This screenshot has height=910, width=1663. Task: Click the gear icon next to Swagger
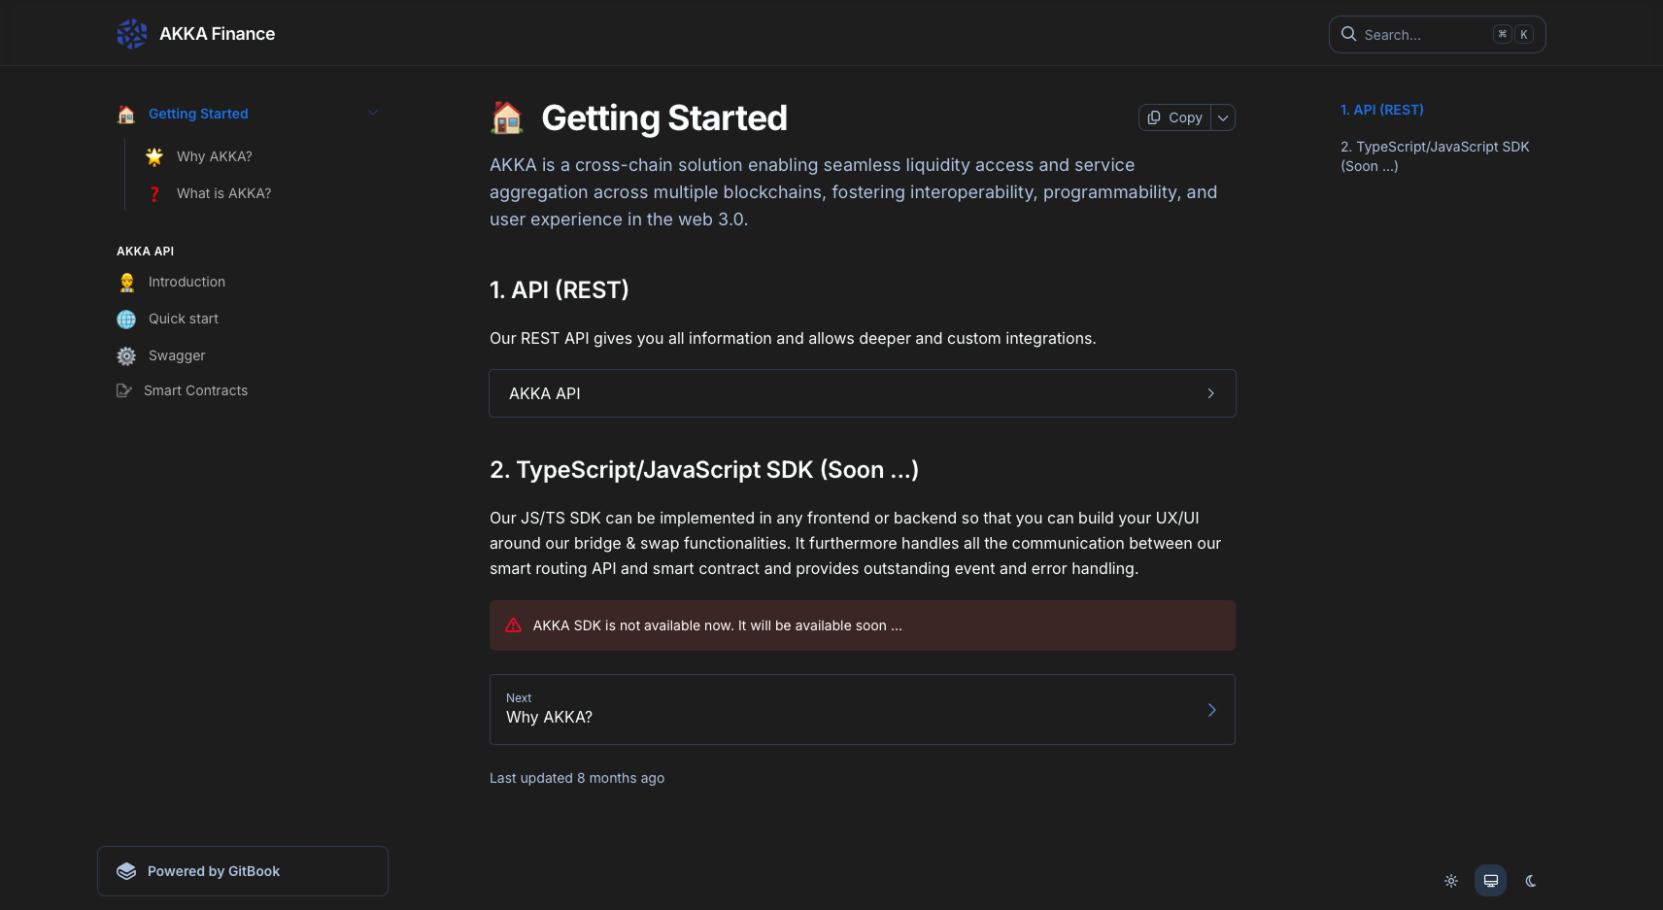(x=125, y=355)
